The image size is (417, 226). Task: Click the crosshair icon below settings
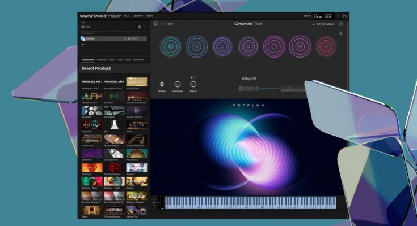tap(340, 34)
